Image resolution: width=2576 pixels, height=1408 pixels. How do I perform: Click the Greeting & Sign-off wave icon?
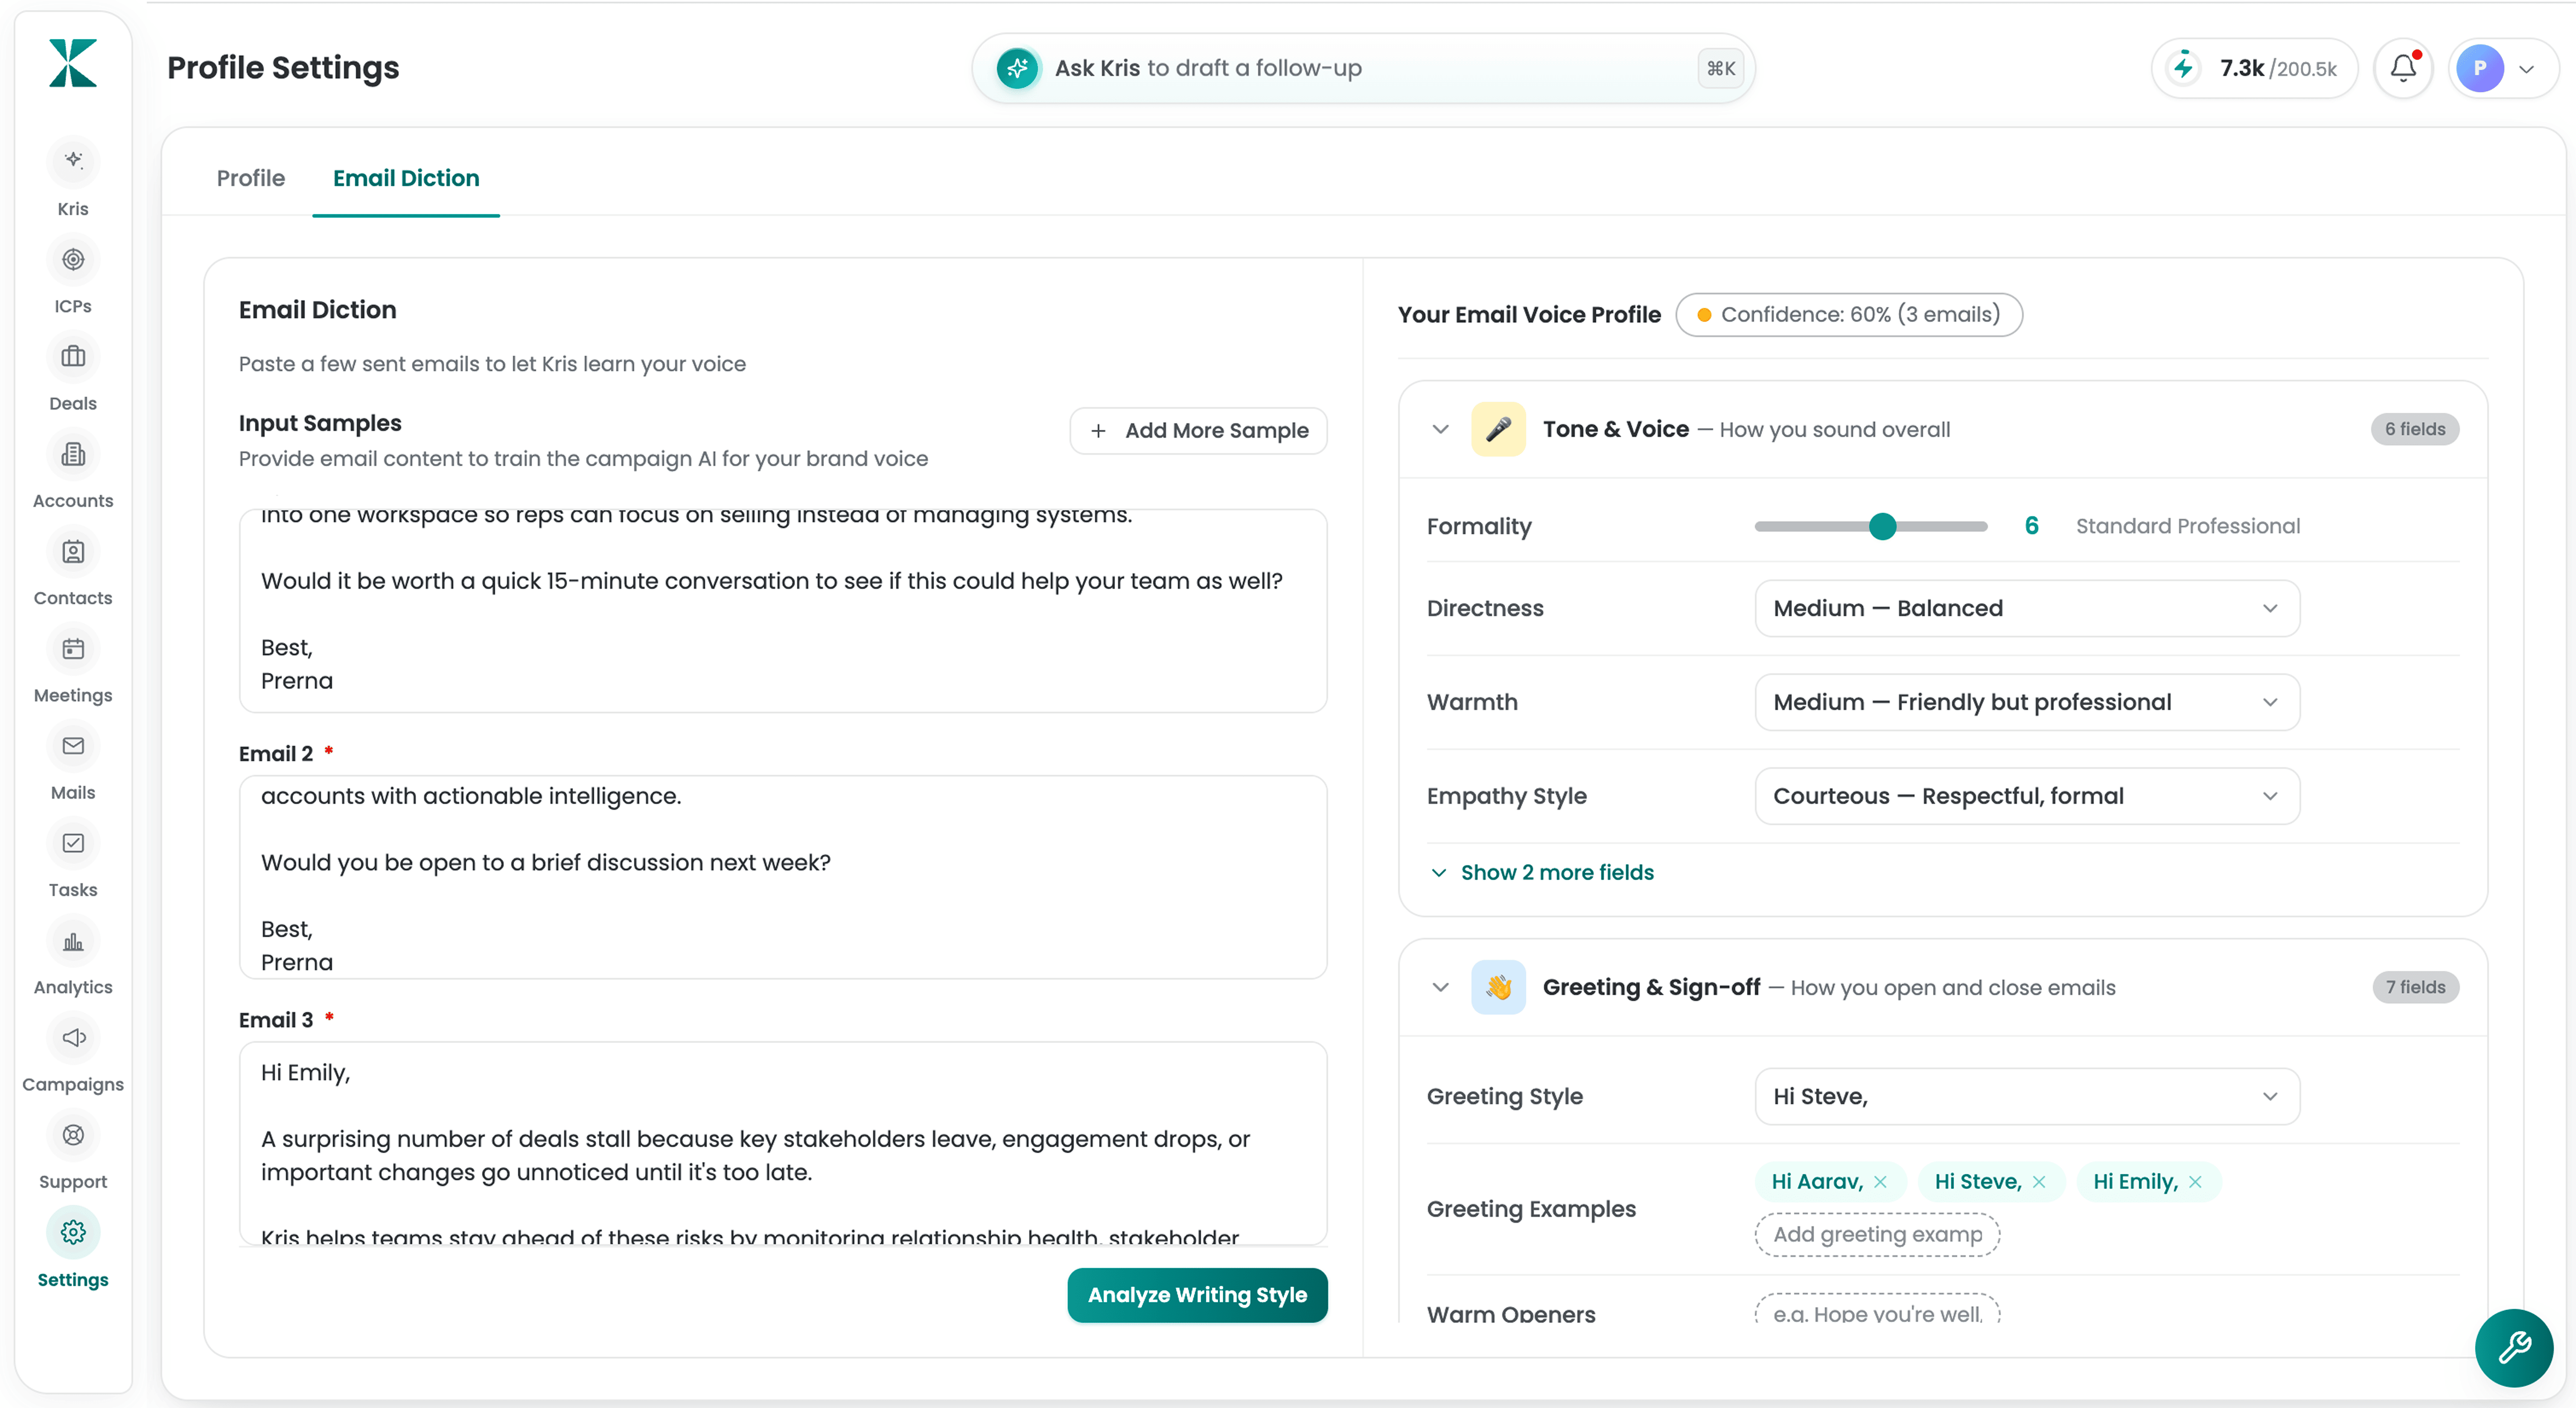click(1498, 987)
